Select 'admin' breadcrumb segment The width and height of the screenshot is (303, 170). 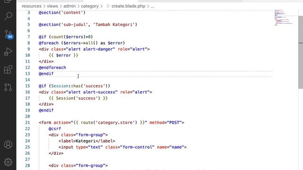(x=70, y=6)
